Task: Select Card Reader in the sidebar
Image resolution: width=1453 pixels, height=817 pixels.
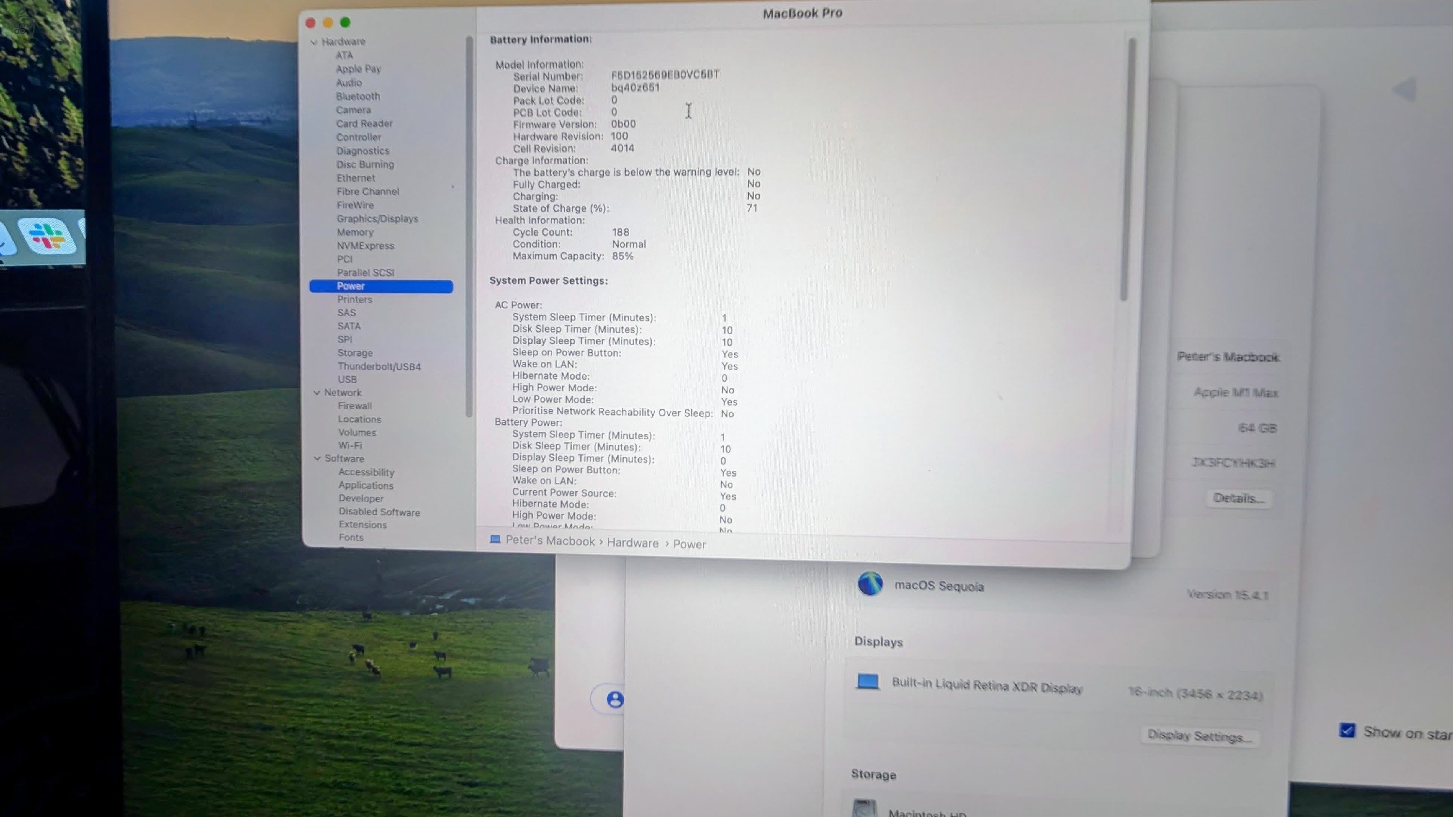Action: 364,123
